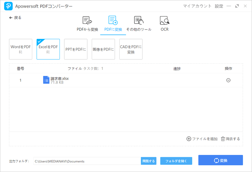Click the output folder path field
Viewport: 252px width, 172px height.
pyautogui.click(x=87, y=161)
